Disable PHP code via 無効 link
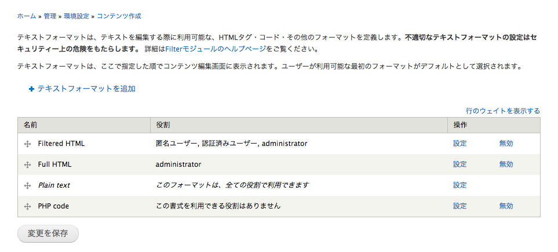 point(506,206)
